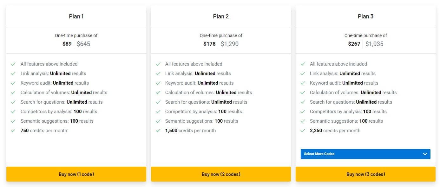
Task: Click the $89 discounted price
Action: click(x=67, y=44)
